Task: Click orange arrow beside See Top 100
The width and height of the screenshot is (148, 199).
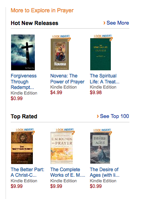Action: [98, 116]
